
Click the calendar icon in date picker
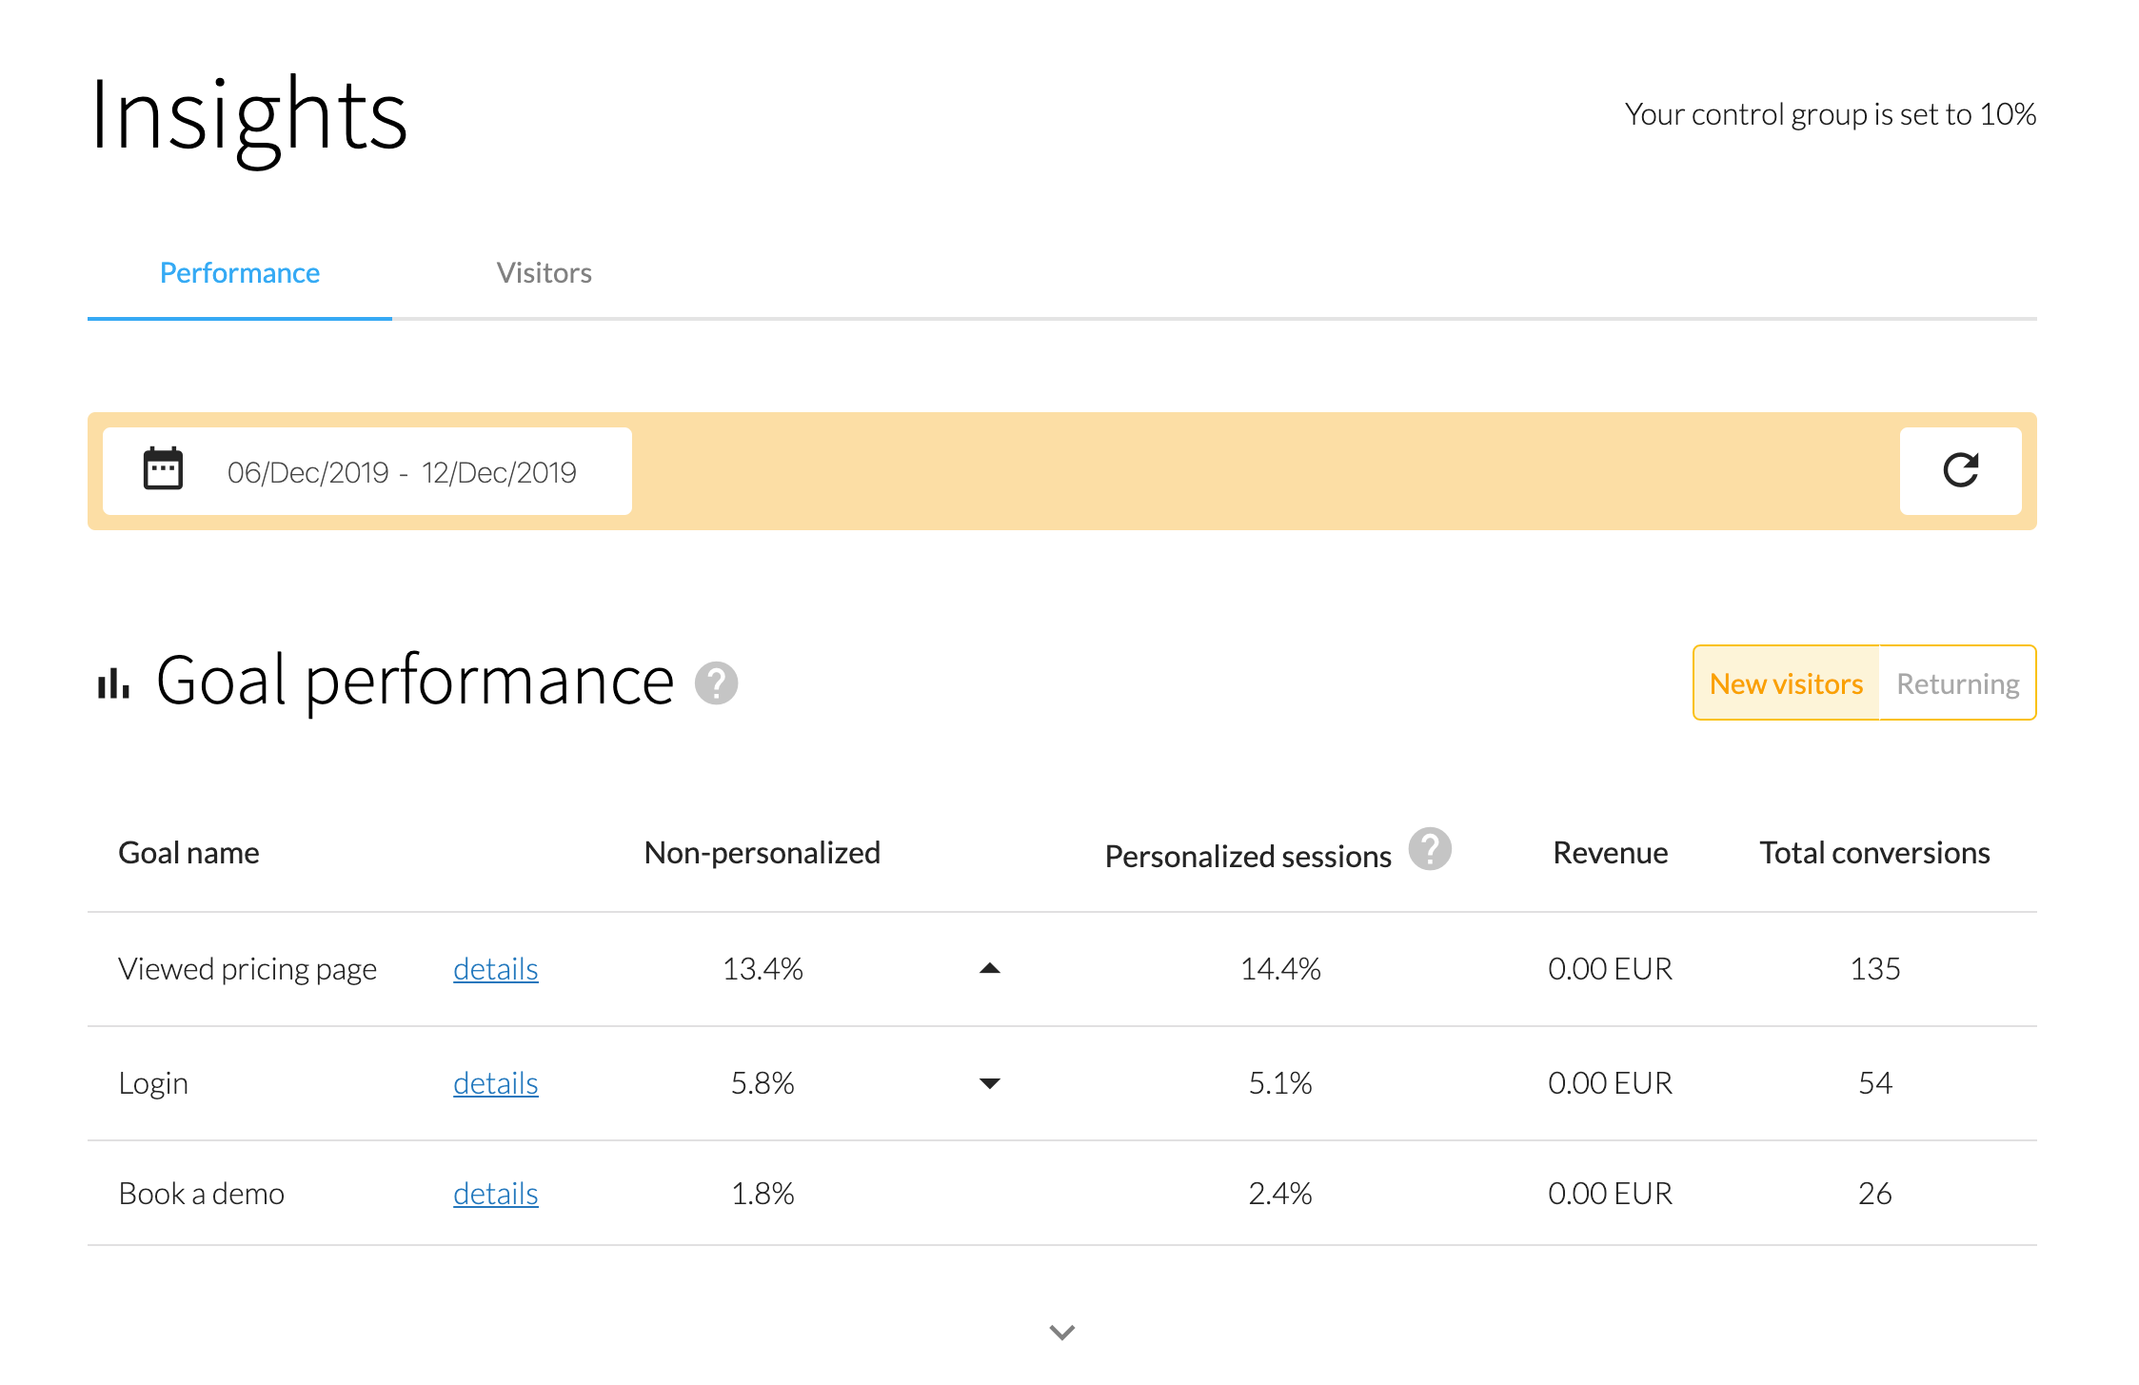tap(163, 469)
